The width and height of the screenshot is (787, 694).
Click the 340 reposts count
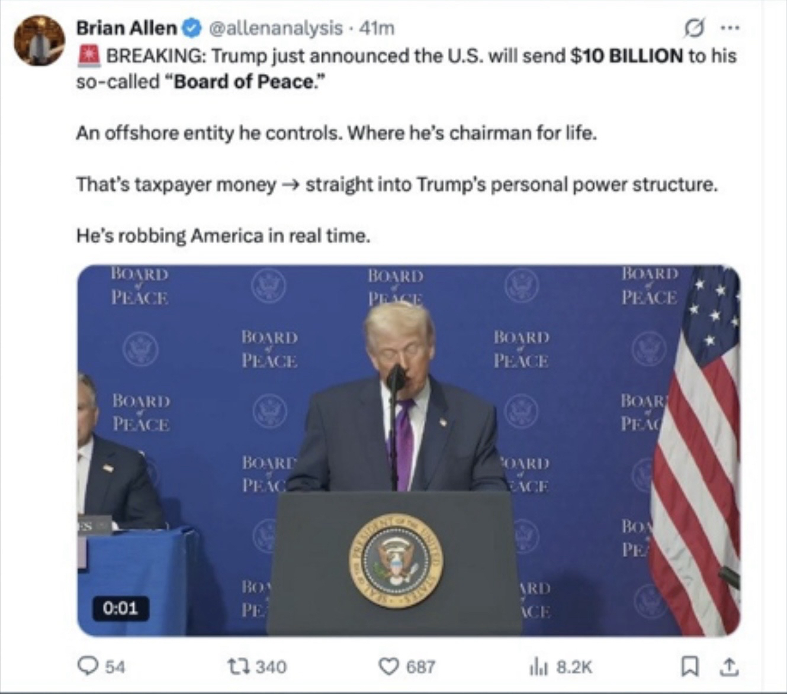coord(271,667)
